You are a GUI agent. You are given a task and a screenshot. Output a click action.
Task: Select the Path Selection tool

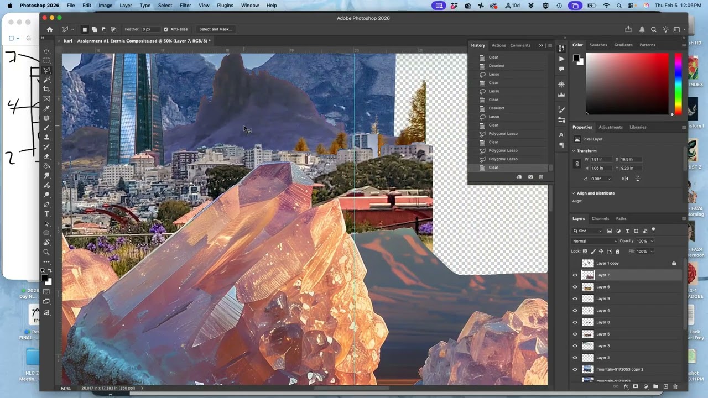point(46,223)
